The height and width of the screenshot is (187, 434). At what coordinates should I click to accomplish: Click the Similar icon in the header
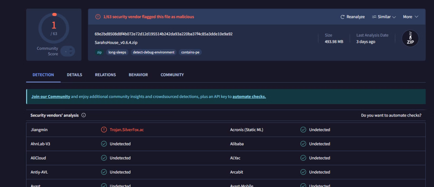[374, 17]
